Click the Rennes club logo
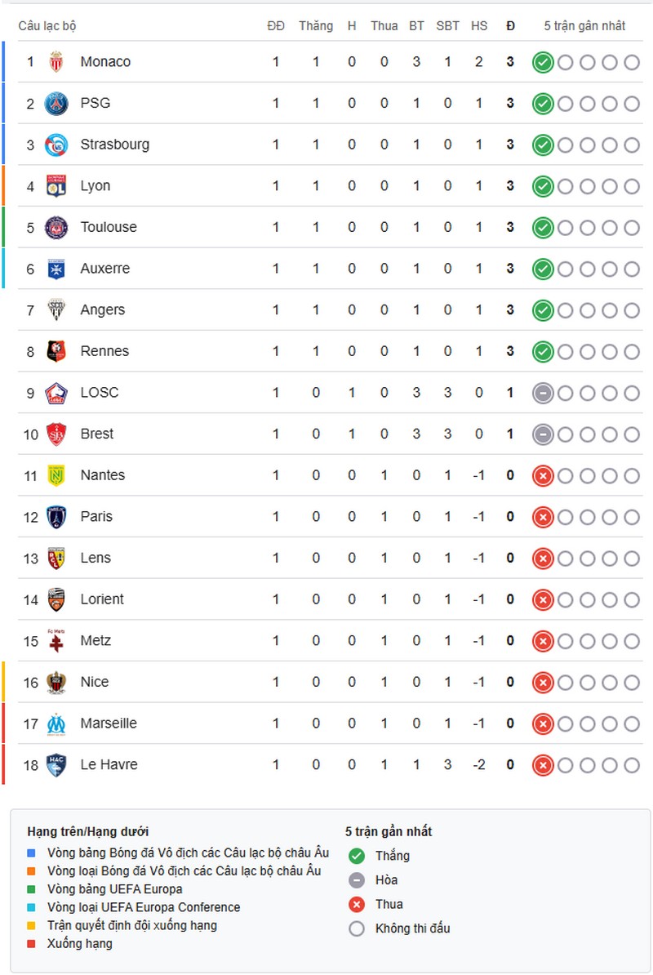Image resolution: width=653 pixels, height=975 pixels. coord(56,351)
